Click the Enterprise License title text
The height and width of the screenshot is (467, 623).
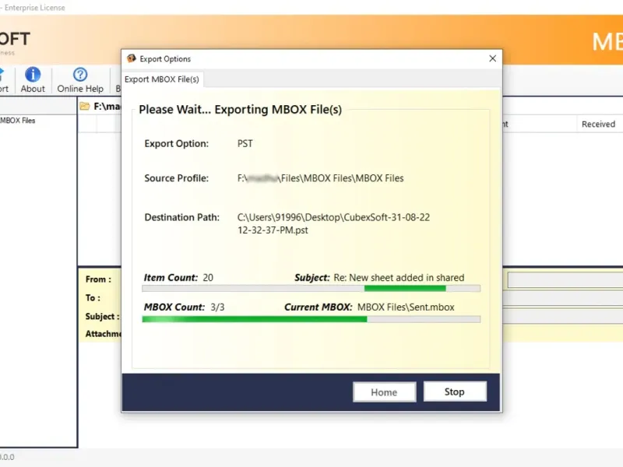[34, 8]
